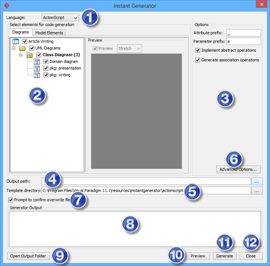This screenshot has height=266, width=270.
Task: Click the Generate button
Action: [224, 256]
